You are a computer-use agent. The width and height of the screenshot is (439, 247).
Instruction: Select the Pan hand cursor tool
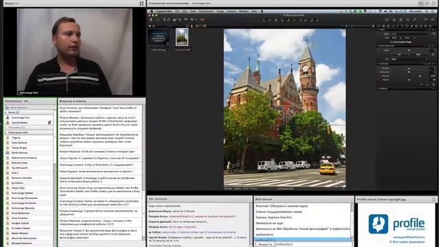[270, 20]
